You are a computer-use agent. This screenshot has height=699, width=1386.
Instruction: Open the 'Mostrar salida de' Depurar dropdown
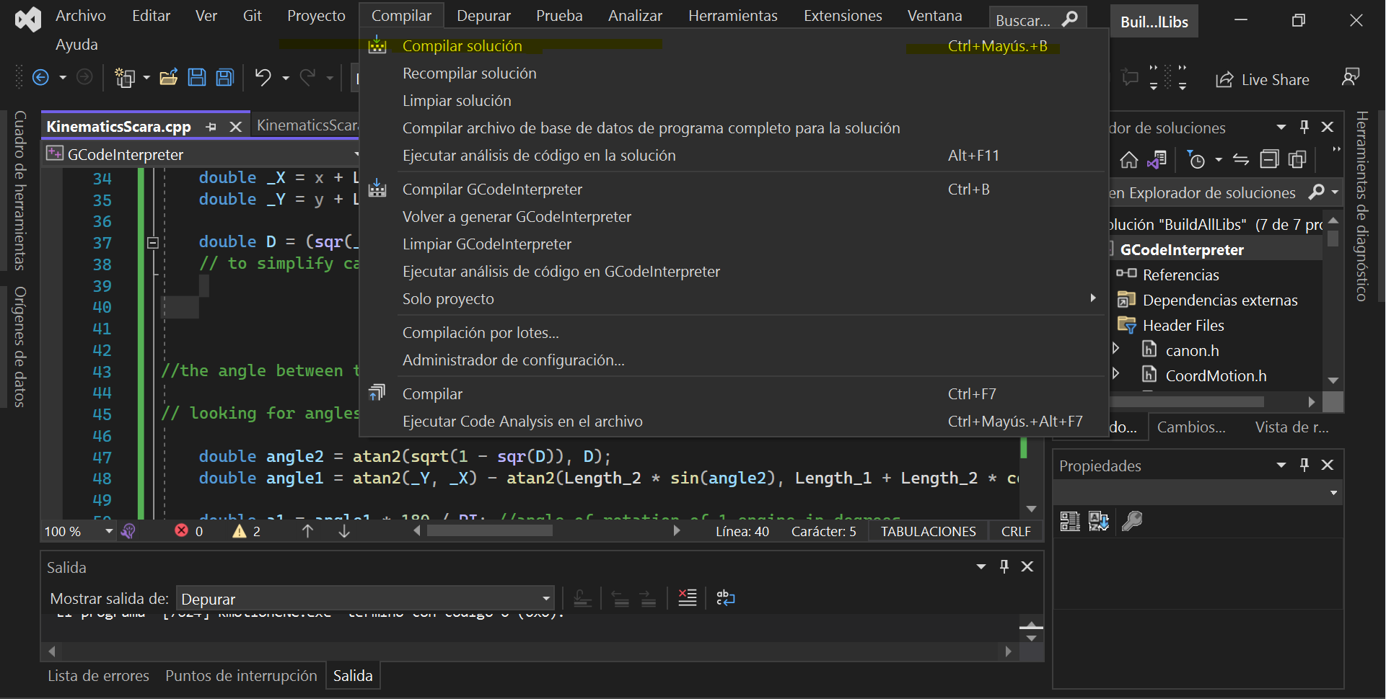point(365,599)
